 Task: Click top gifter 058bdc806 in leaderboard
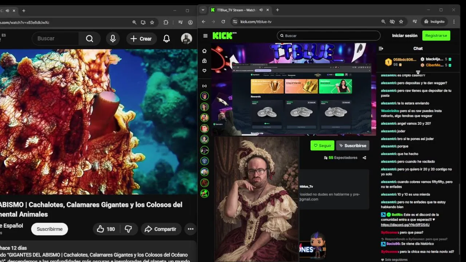coord(400,62)
